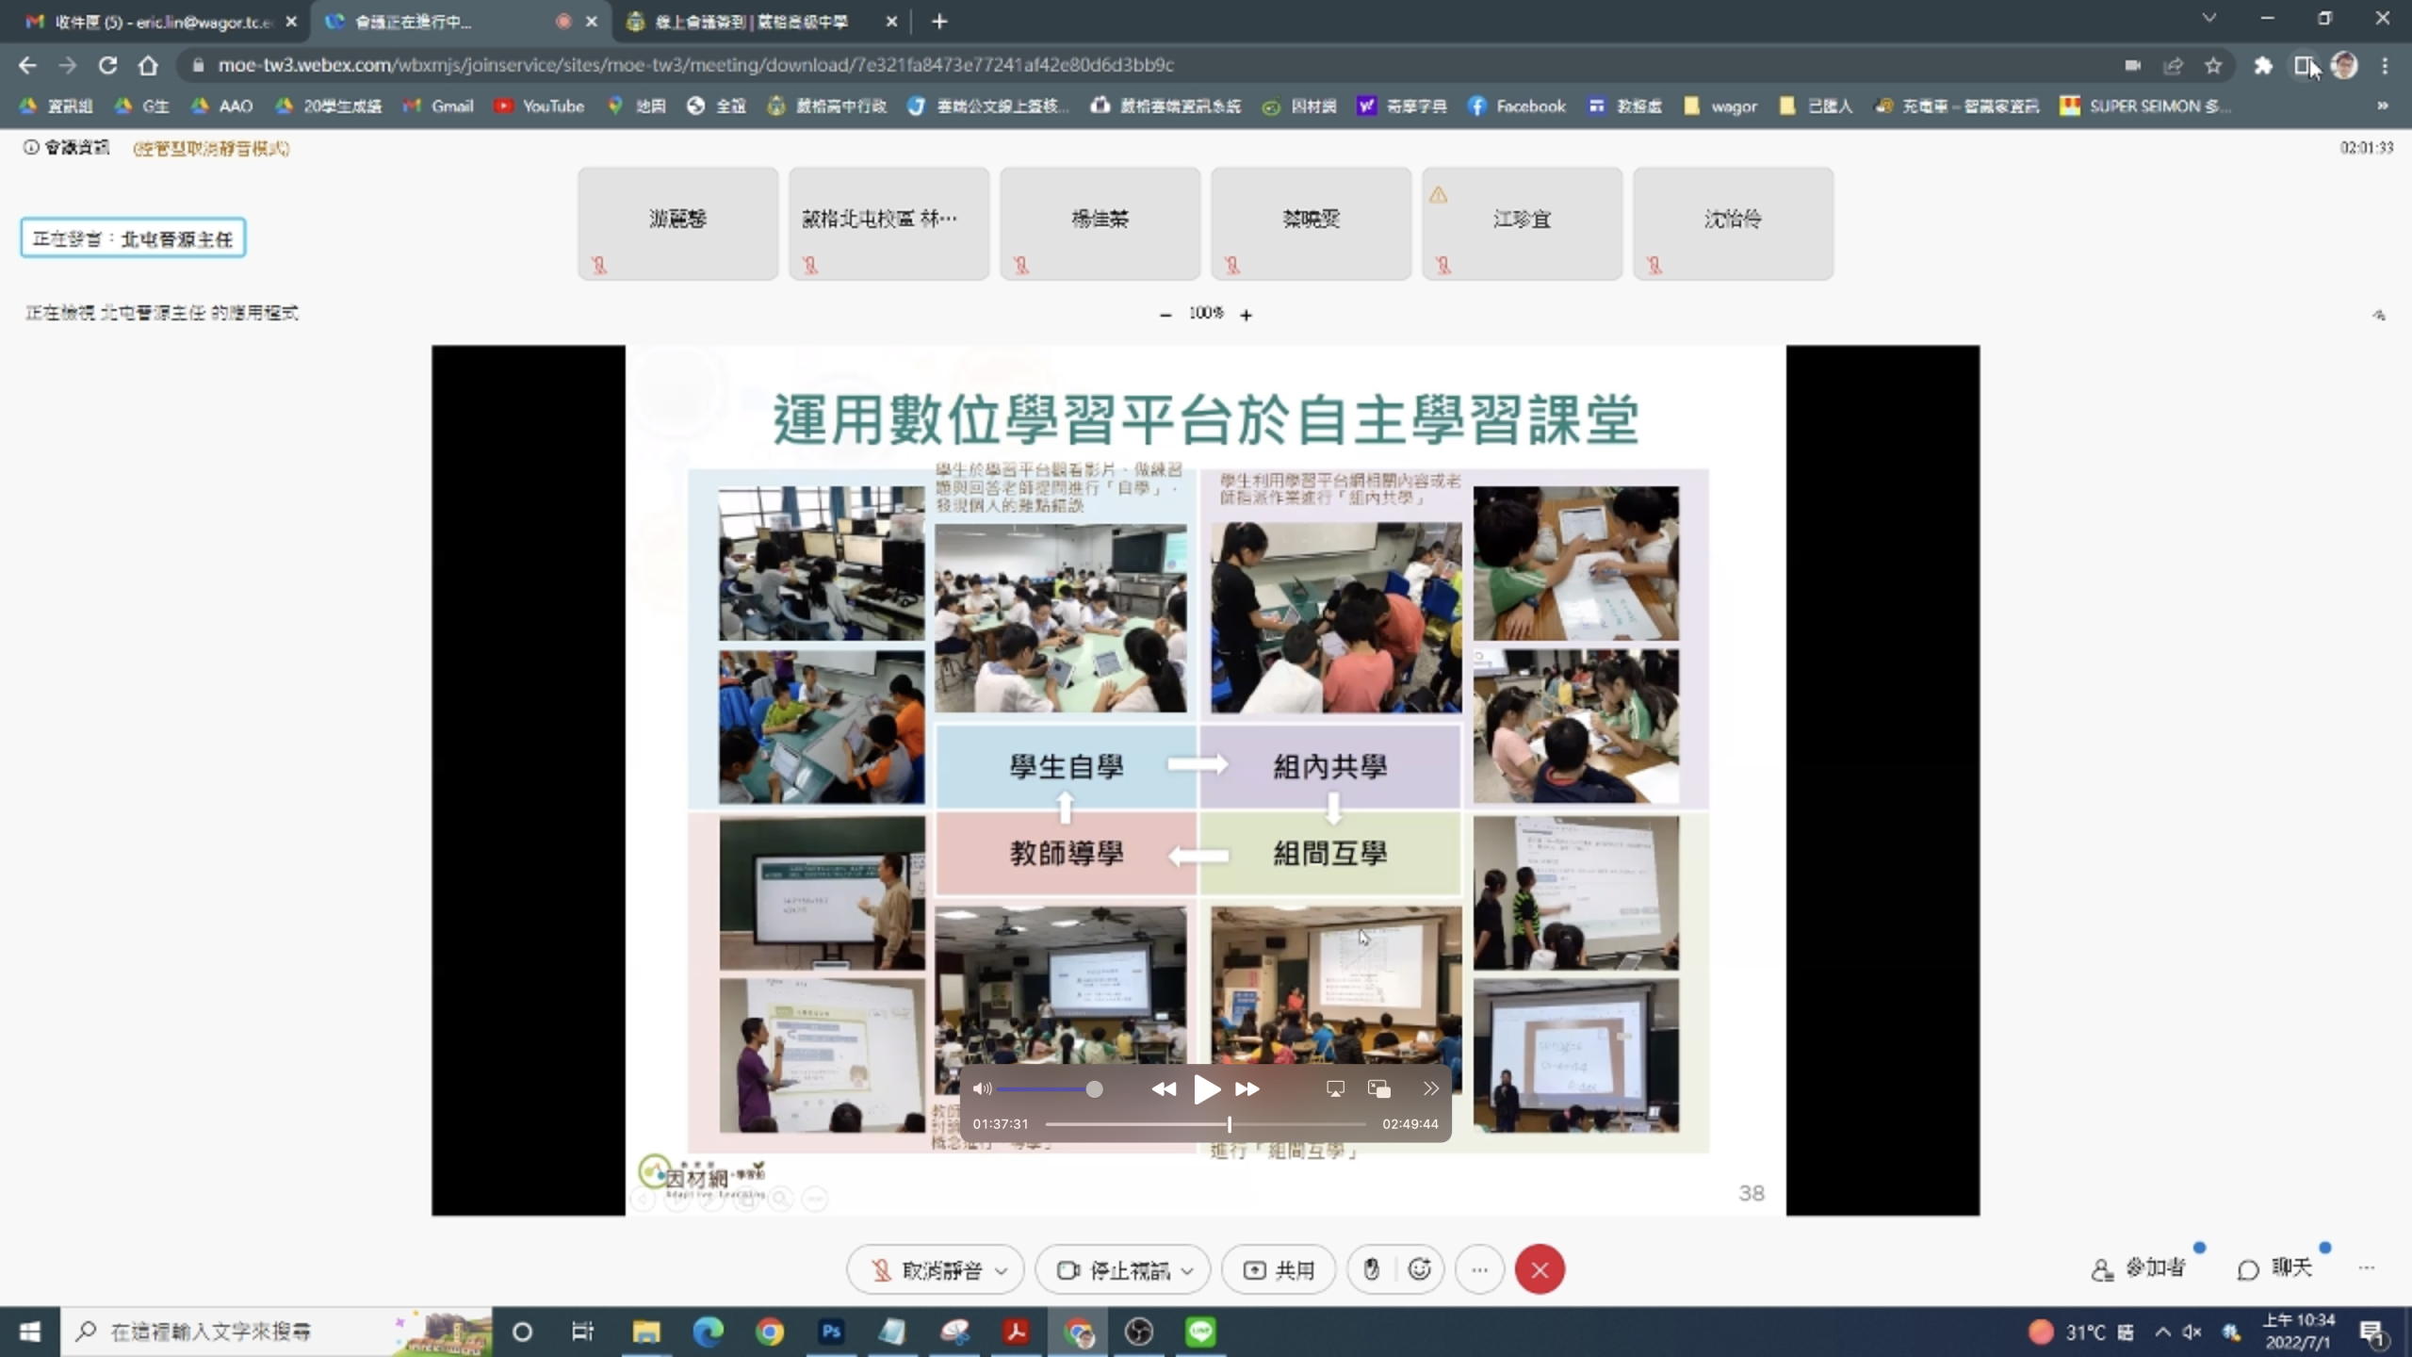Expand video options arrow beside 停止視訊
The width and height of the screenshot is (2412, 1357).
pos(1187,1270)
